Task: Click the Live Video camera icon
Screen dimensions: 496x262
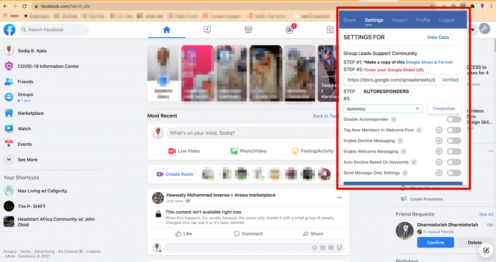Action: tap(172, 151)
